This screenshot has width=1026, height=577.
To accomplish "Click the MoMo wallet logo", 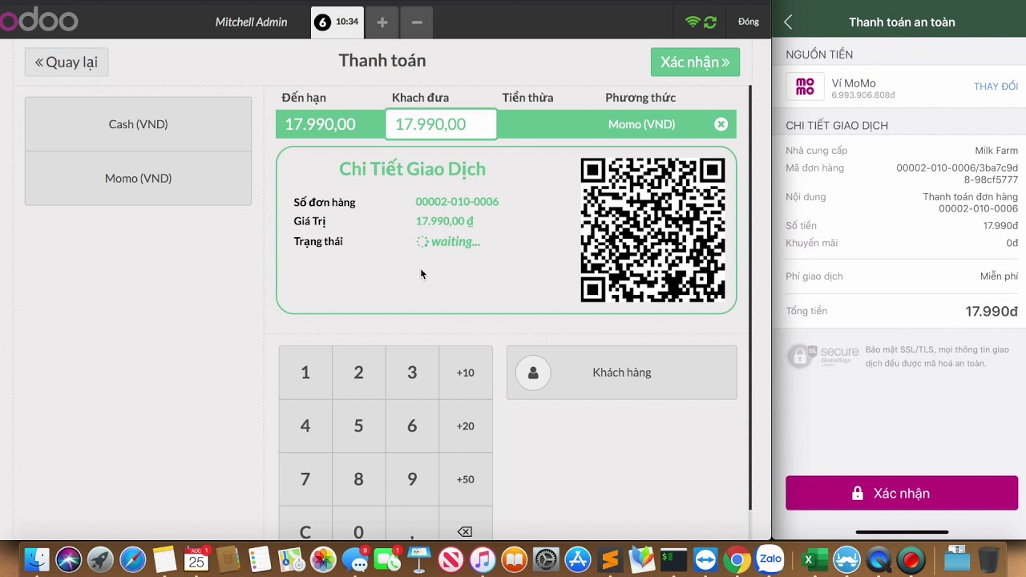I will (x=805, y=87).
